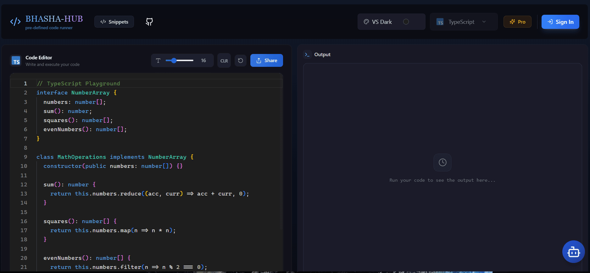The image size is (590, 273).
Task: Click the font size value 16
Action: tap(203, 61)
